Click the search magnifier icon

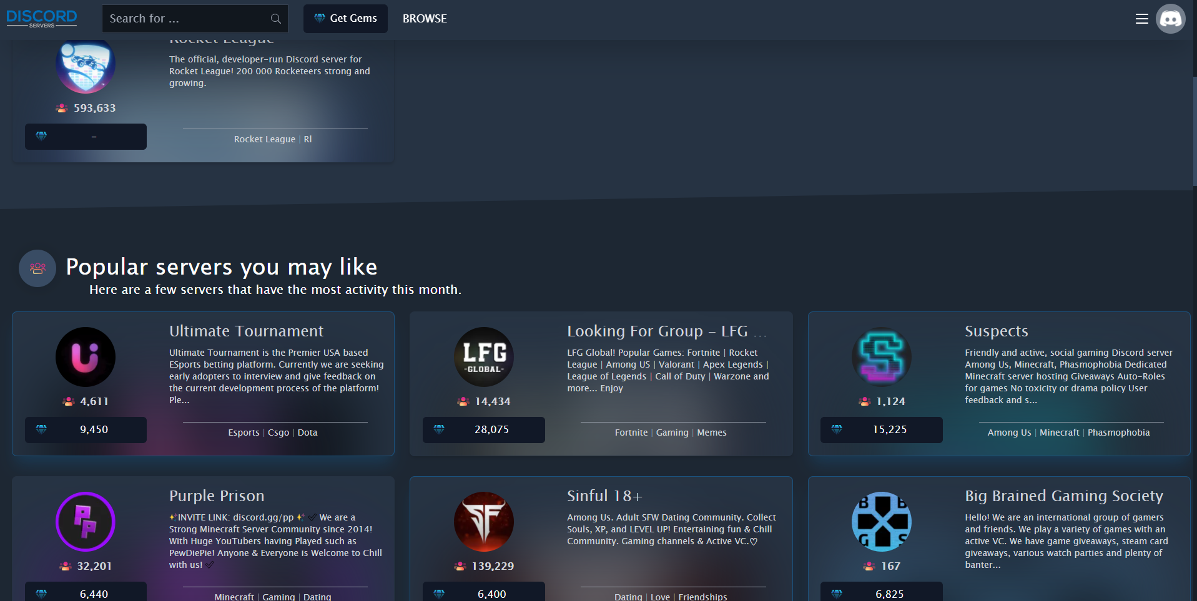[x=275, y=19]
